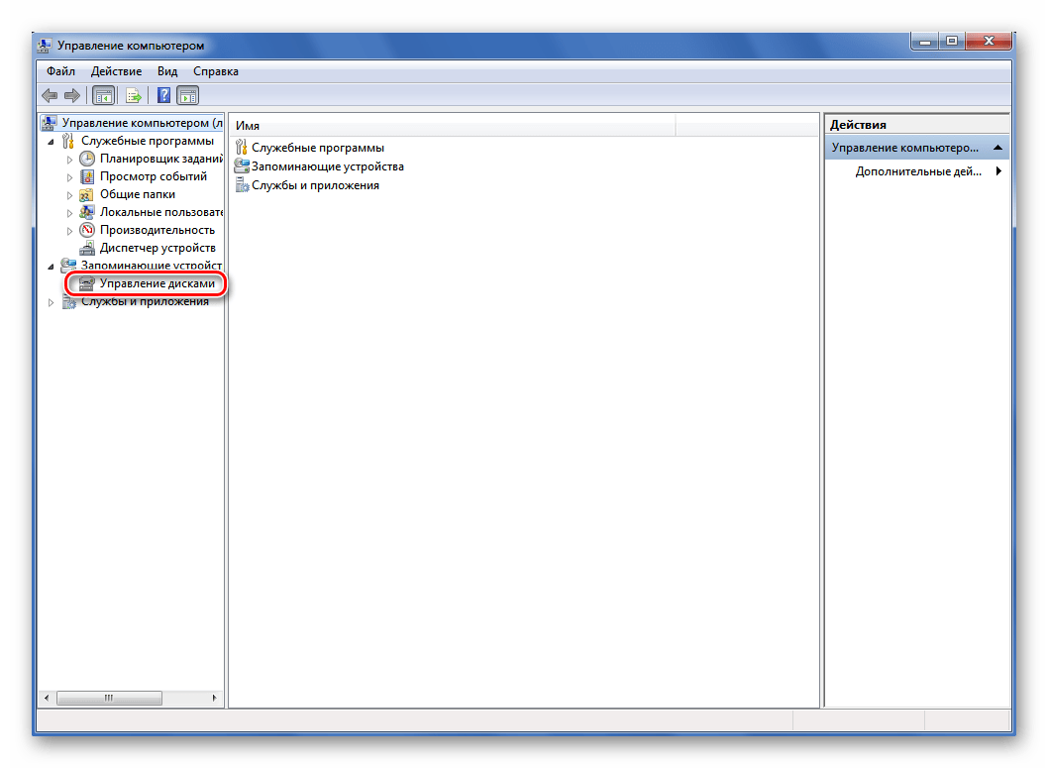Collapse the Служебные программы tree node
The image size is (1048, 768).
coord(52,142)
